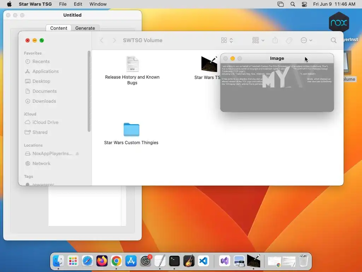Select NoxAppPlayerIns... volume in sidebar
This screenshot has height=272, width=362.
point(52,154)
